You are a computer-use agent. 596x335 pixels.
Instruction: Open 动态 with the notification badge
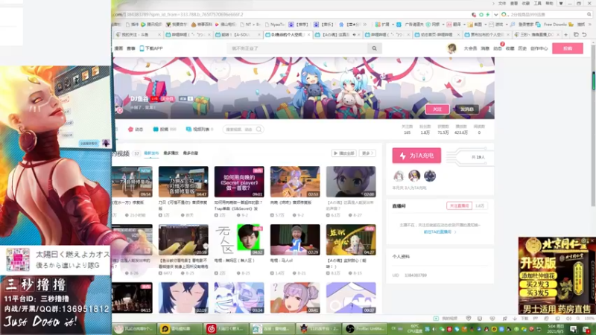pyautogui.click(x=498, y=48)
